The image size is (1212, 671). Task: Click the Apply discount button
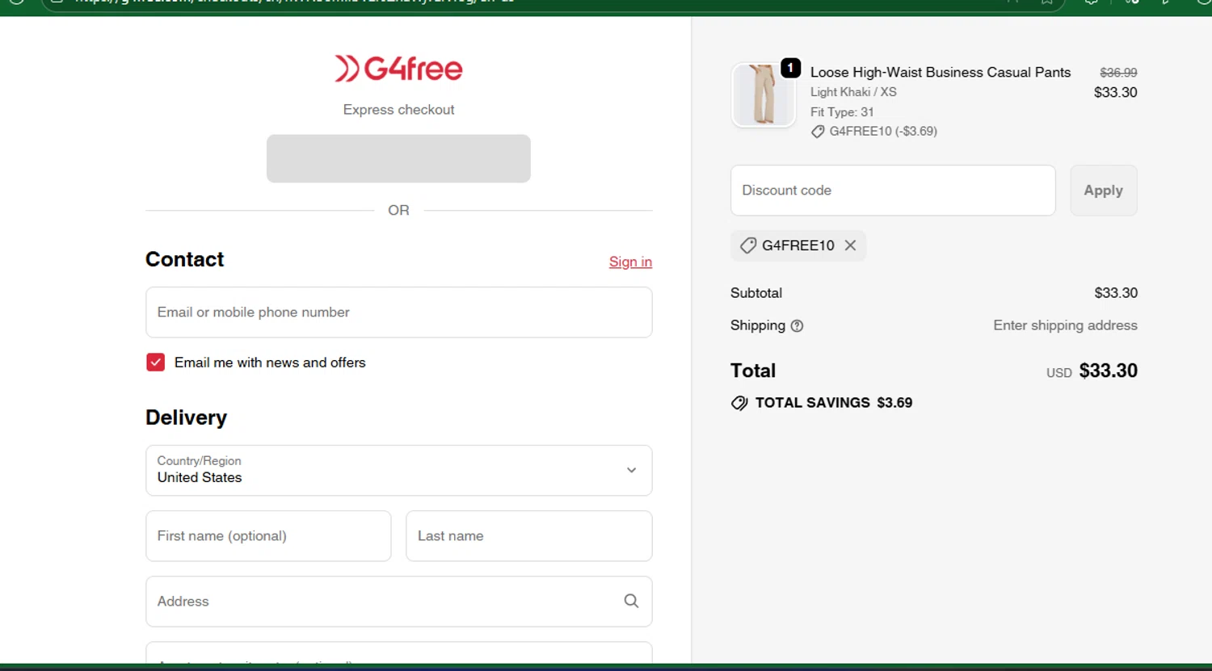click(x=1104, y=191)
